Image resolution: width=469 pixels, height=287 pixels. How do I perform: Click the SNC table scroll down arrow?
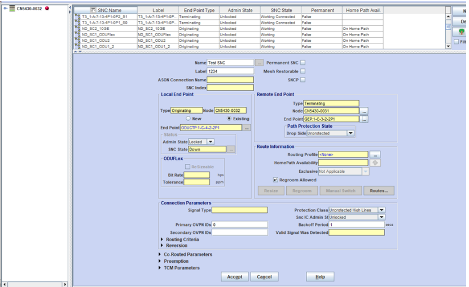click(448, 46)
